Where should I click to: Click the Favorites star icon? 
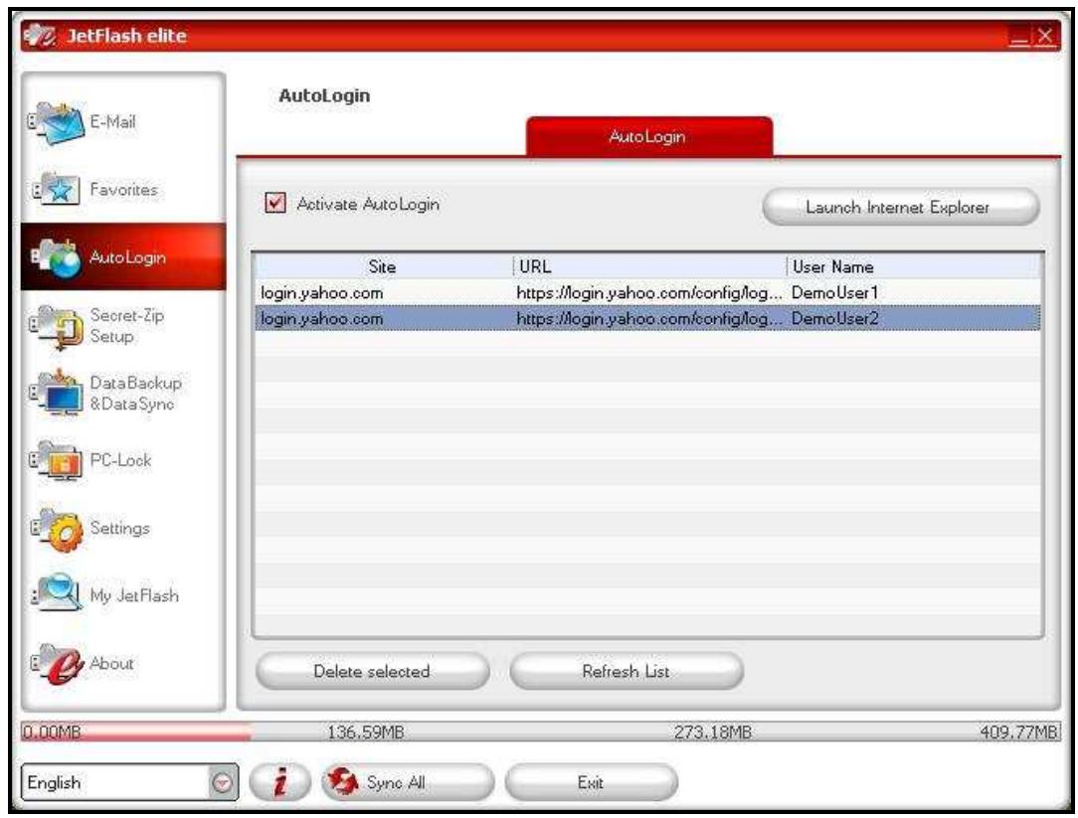coord(57,189)
